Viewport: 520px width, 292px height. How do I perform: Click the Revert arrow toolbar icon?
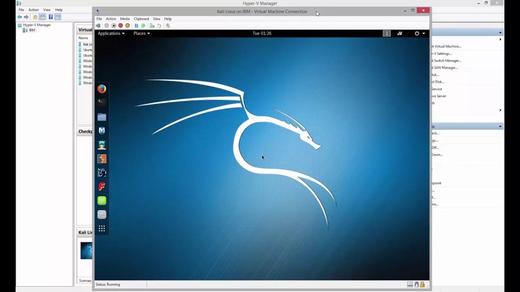(159, 26)
